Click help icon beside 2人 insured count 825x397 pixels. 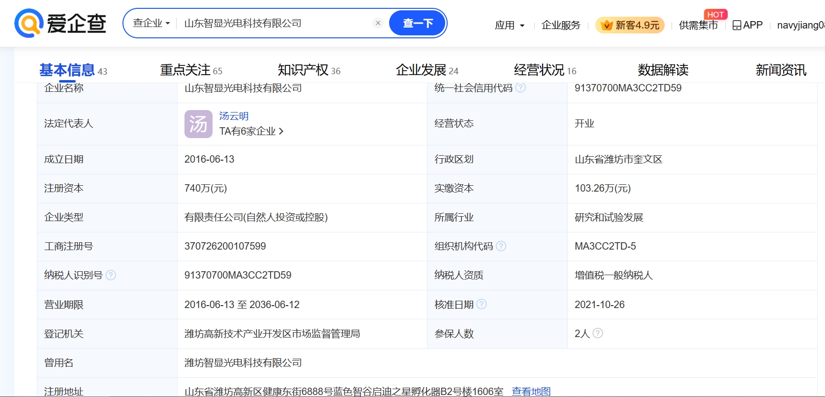click(x=598, y=333)
